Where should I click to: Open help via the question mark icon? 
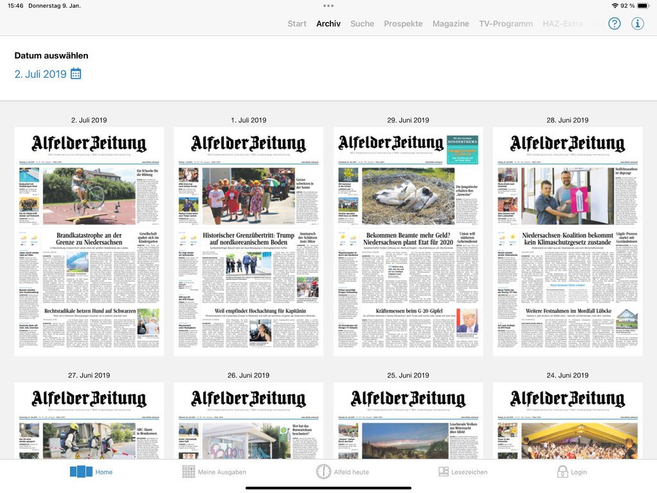(x=615, y=24)
